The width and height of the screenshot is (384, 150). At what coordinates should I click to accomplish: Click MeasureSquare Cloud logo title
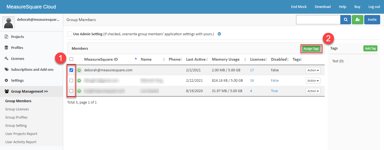click(x=31, y=7)
